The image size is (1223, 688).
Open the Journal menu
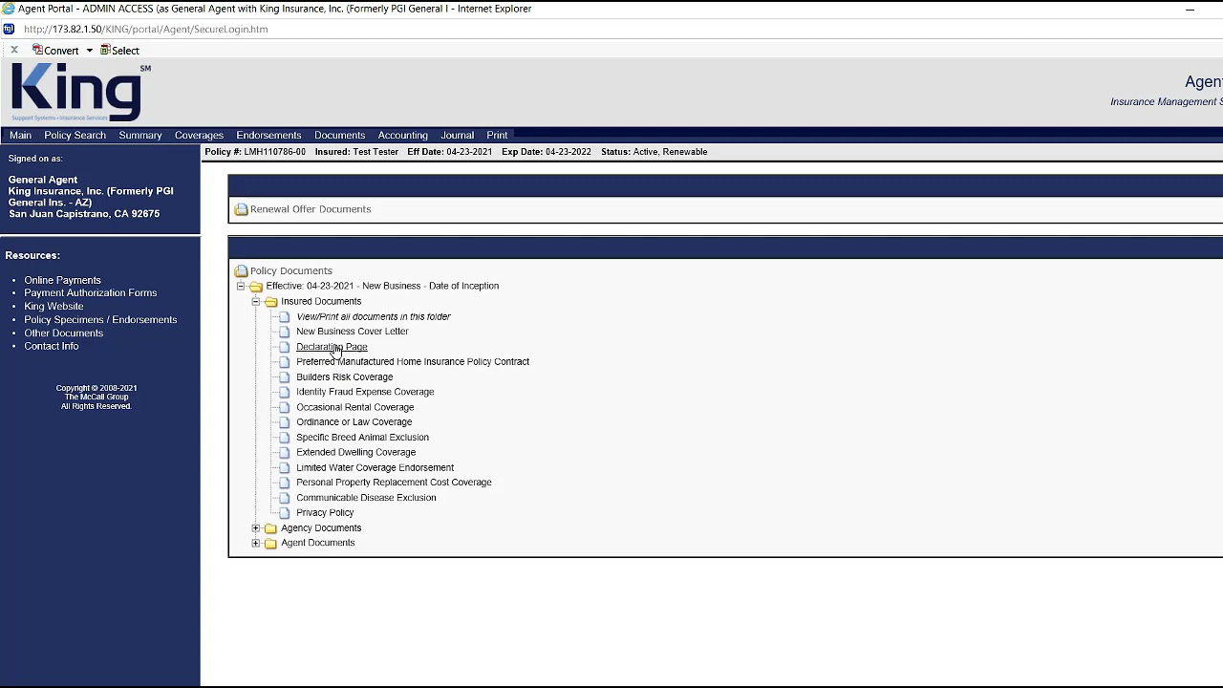tap(457, 135)
